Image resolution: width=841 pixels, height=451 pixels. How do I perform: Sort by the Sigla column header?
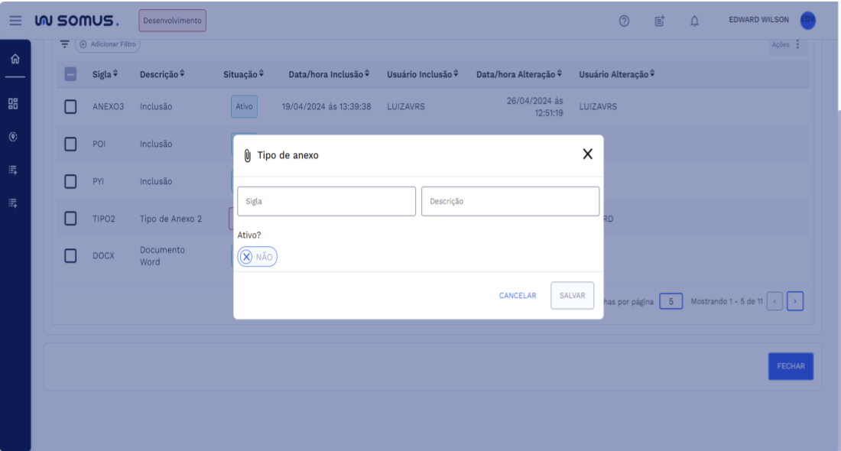(106, 74)
